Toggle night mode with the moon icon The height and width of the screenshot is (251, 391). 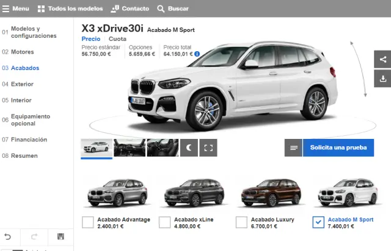pyautogui.click(x=188, y=147)
